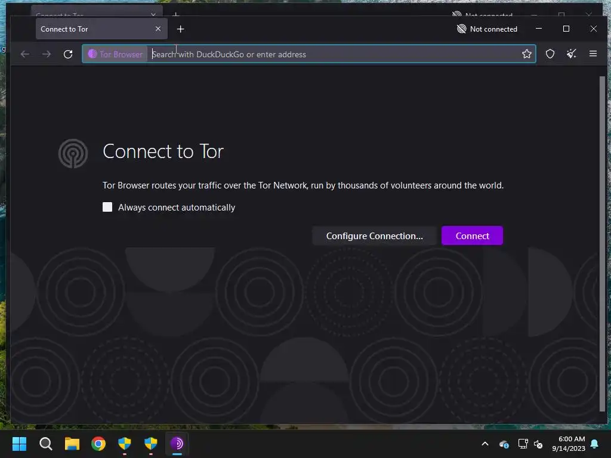Open network status tray icon
Viewport: 611px width, 458px height.
523,444
